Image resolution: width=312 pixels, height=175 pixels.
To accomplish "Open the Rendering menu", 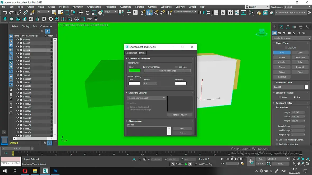I will coord(111,7).
